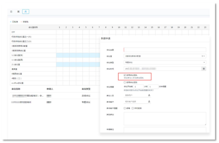Switch to 日 view tab
Viewport: 219px width, 143px height.
coord(11,12)
